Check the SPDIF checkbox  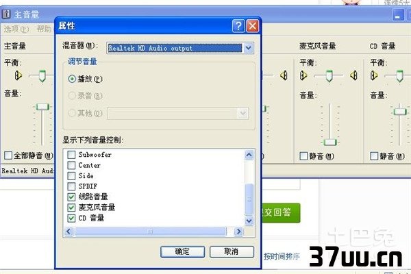(x=71, y=186)
